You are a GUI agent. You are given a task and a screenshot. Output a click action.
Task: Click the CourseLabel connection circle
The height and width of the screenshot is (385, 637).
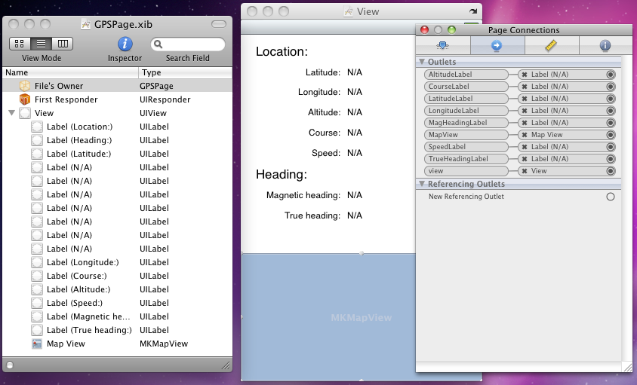click(x=611, y=87)
